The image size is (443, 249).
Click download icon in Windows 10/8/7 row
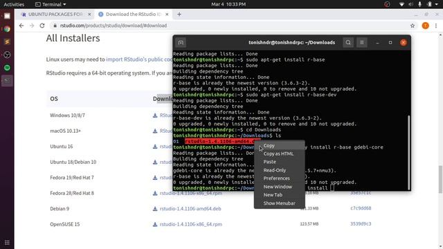155,116
